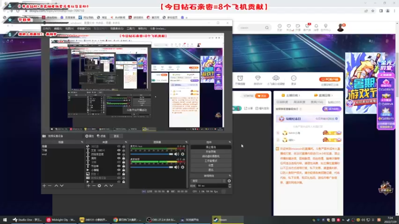Add a new source with plus icon
The height and width of the screenshot is (224, 399).
88,186
